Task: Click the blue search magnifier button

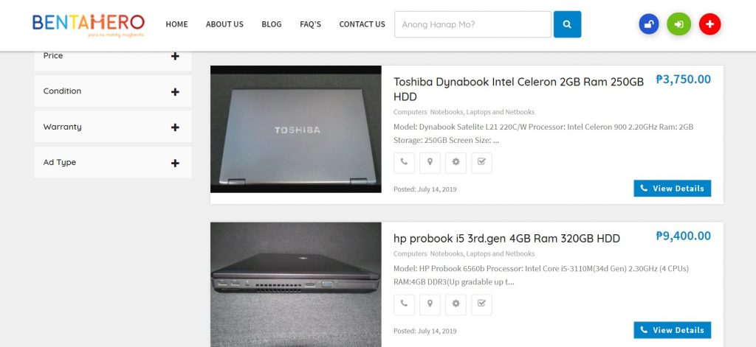Action: pos(567,24)
